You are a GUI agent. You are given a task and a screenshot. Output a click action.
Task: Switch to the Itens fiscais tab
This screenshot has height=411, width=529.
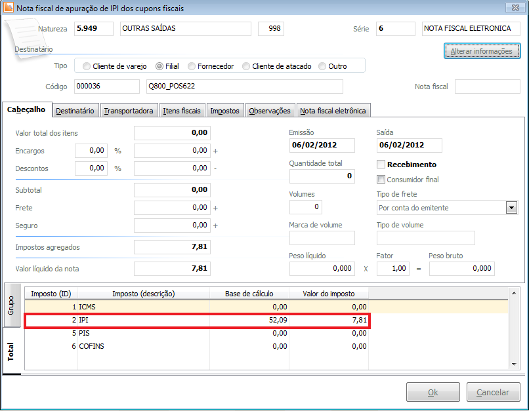tap(182, 111)
